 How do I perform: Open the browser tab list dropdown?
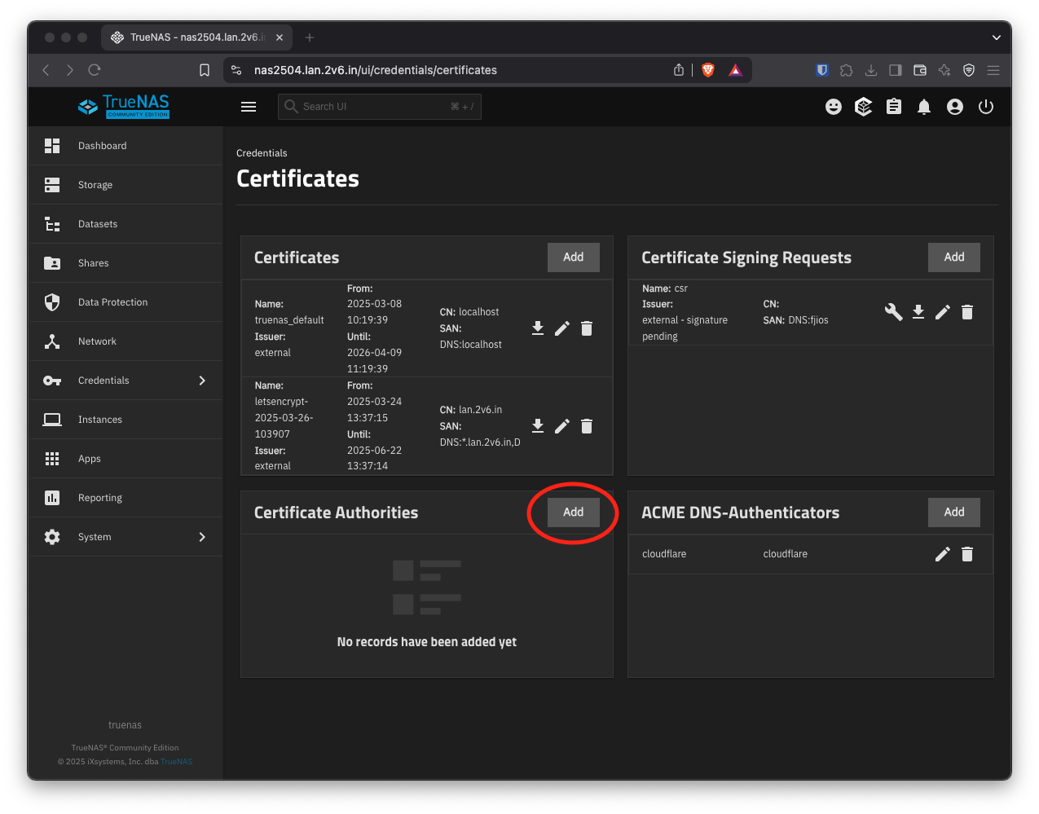[997, 37]
